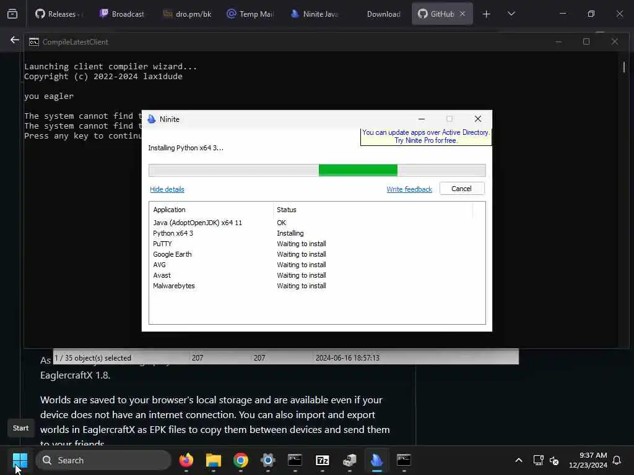Open File Explorer from the taskbar
This screenshot has height=475, width=634.
[x=214, y=460]
